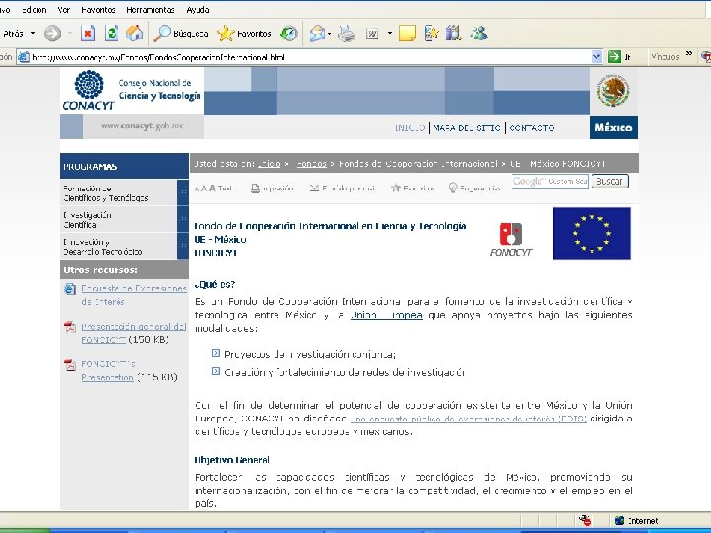The image size is (711, 533).
Task: Open the Favoritos star toolbar button
Action: pyautogui.click(x=244, y=34)
